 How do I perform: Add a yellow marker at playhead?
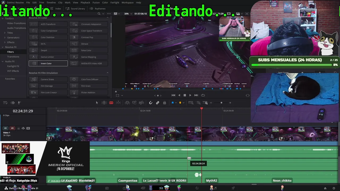pos(180,103)
